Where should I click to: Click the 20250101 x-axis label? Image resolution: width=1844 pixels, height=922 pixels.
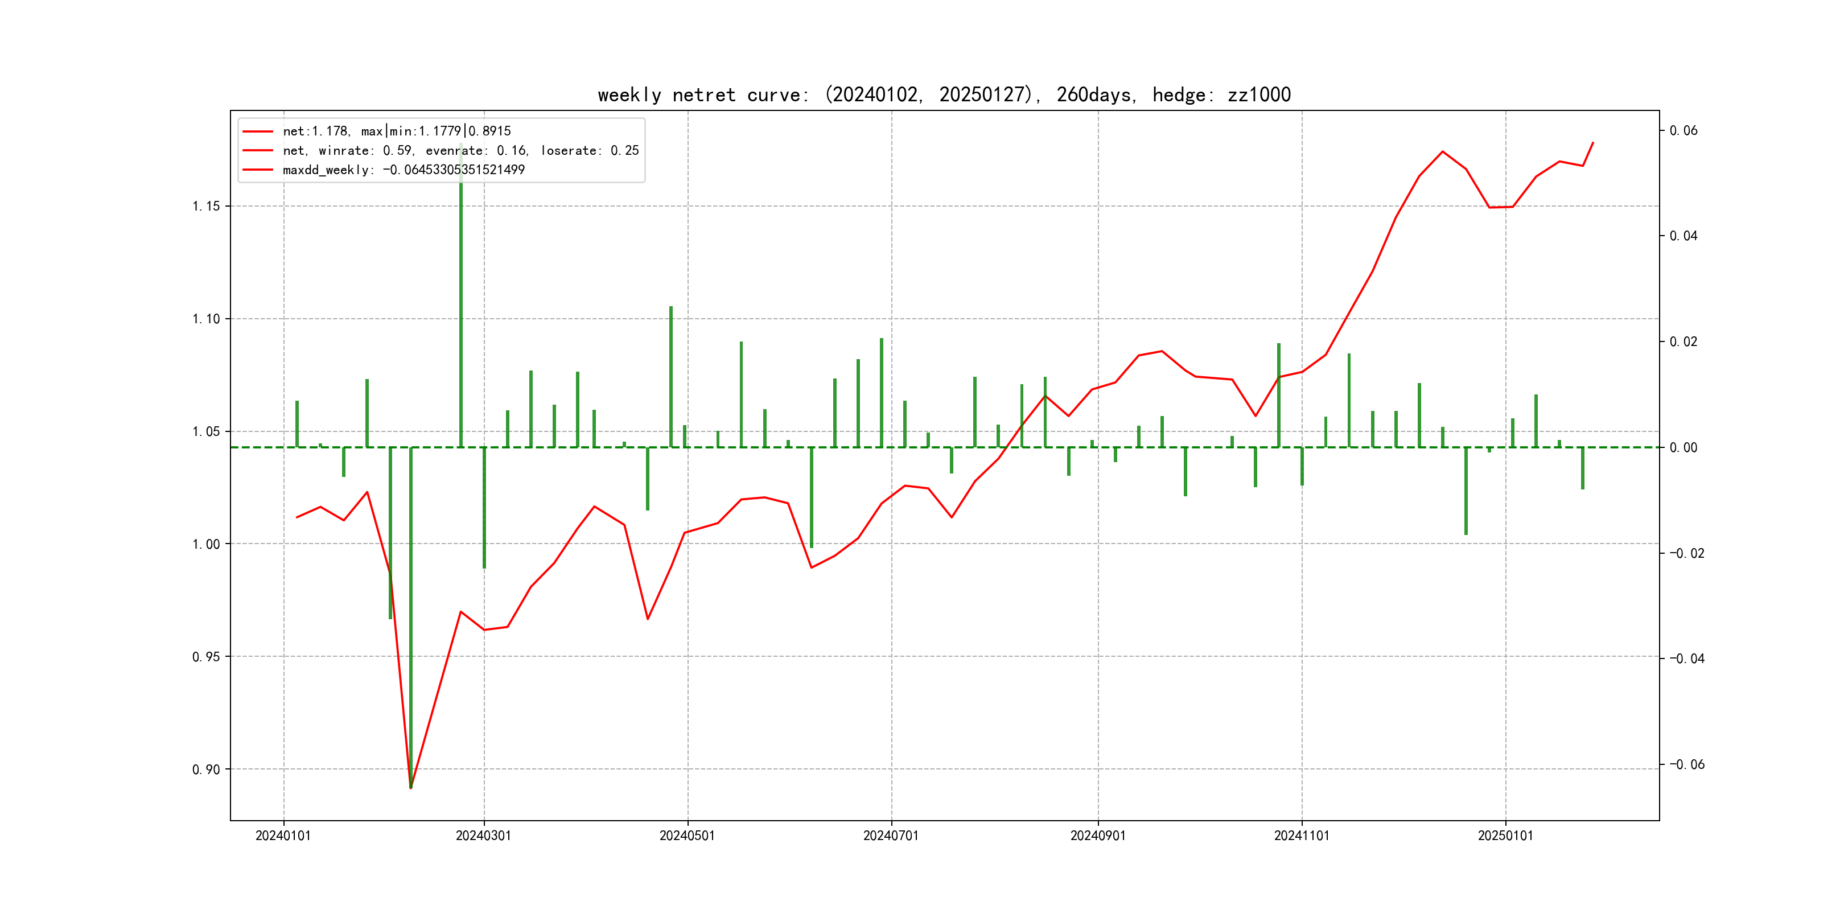[x=1505, y=835]
